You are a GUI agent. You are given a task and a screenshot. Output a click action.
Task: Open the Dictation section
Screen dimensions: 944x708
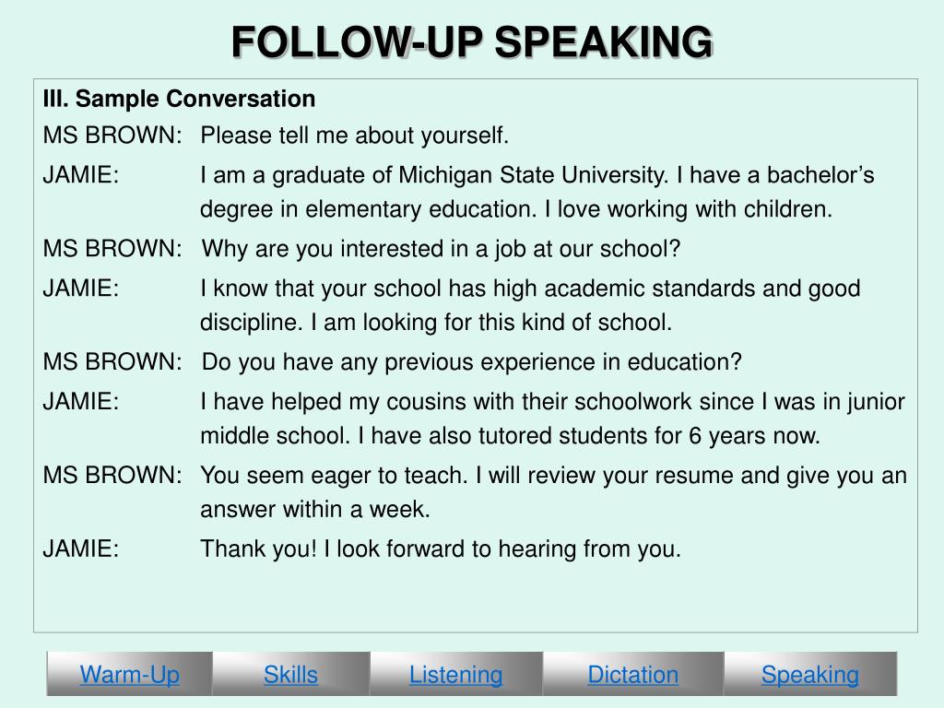pyautogui.click(x=632, y=674)
